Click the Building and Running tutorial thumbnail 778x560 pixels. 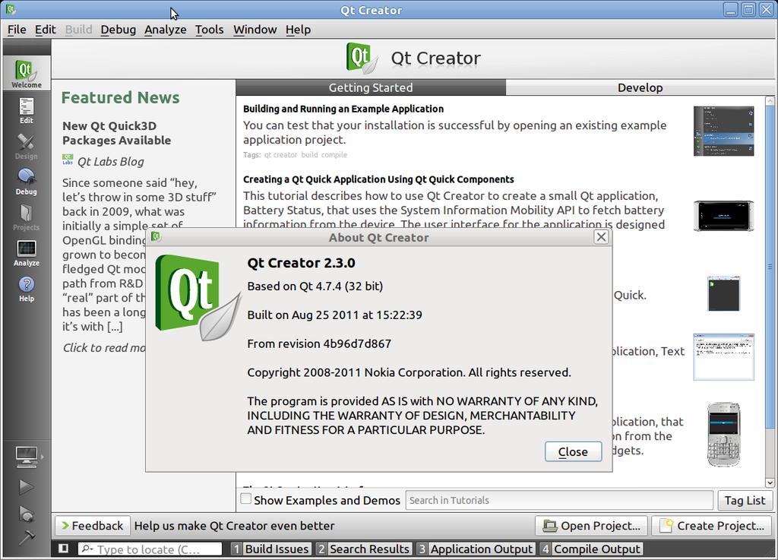pos(723,131)
